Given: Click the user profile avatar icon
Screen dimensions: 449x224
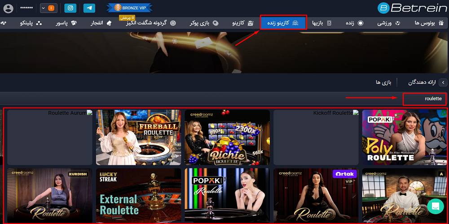Looking at the screenshot, I should tap(8, 8).
